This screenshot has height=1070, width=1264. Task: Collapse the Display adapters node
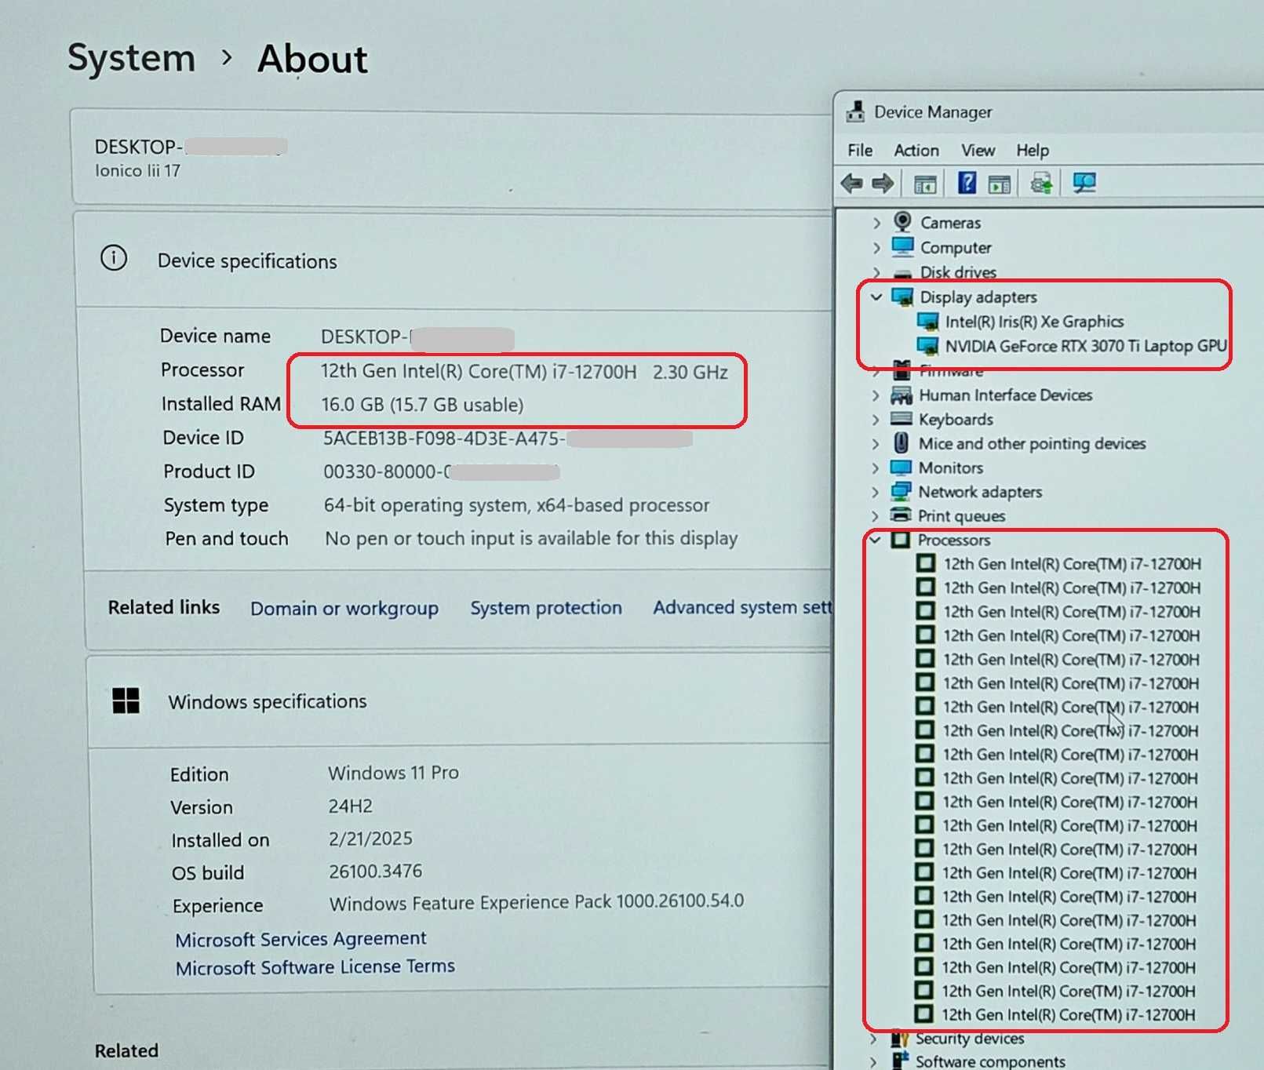pos(876,297)
